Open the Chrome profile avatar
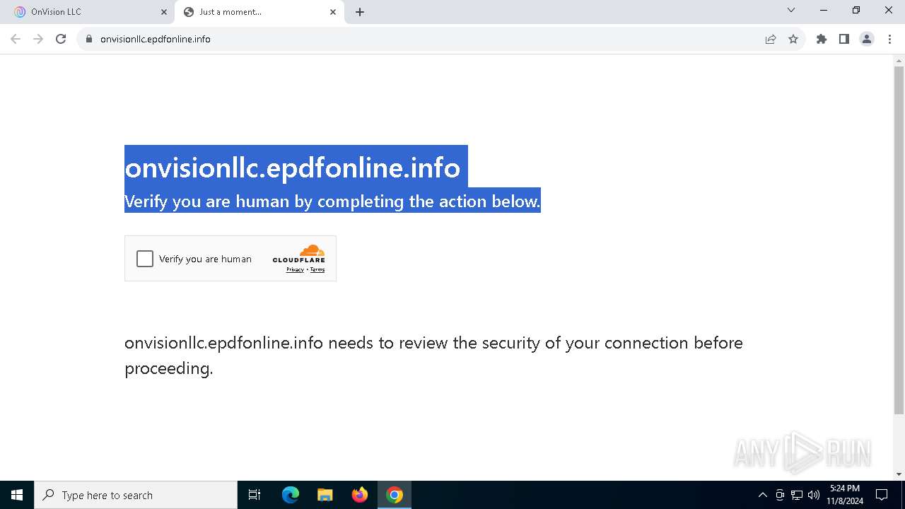 pyautogui.click(x=867, y=39)
